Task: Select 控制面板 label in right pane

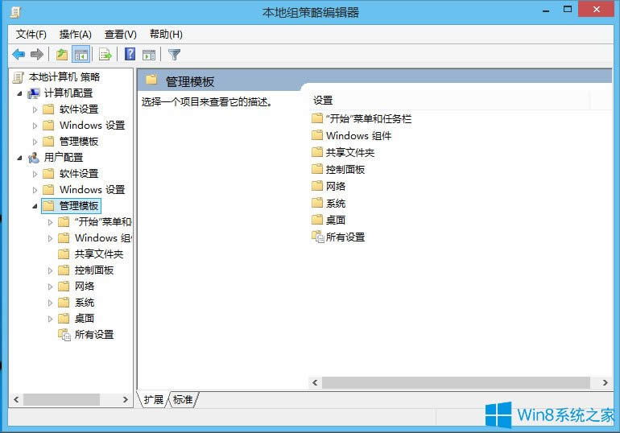Action: pyautogui.click(x=345, y=170)
